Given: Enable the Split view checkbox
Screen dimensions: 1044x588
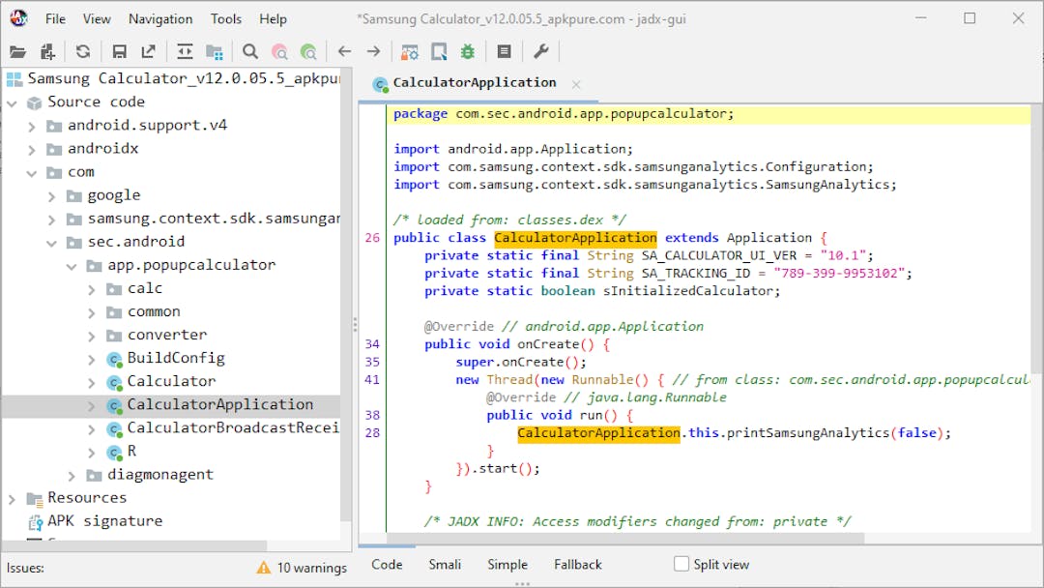Looking at the screenshot, I should [681, 564].
